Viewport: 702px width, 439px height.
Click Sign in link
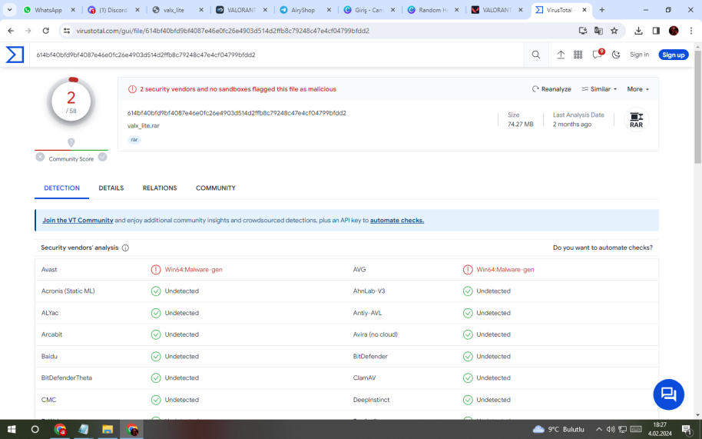tap(639, 55)
